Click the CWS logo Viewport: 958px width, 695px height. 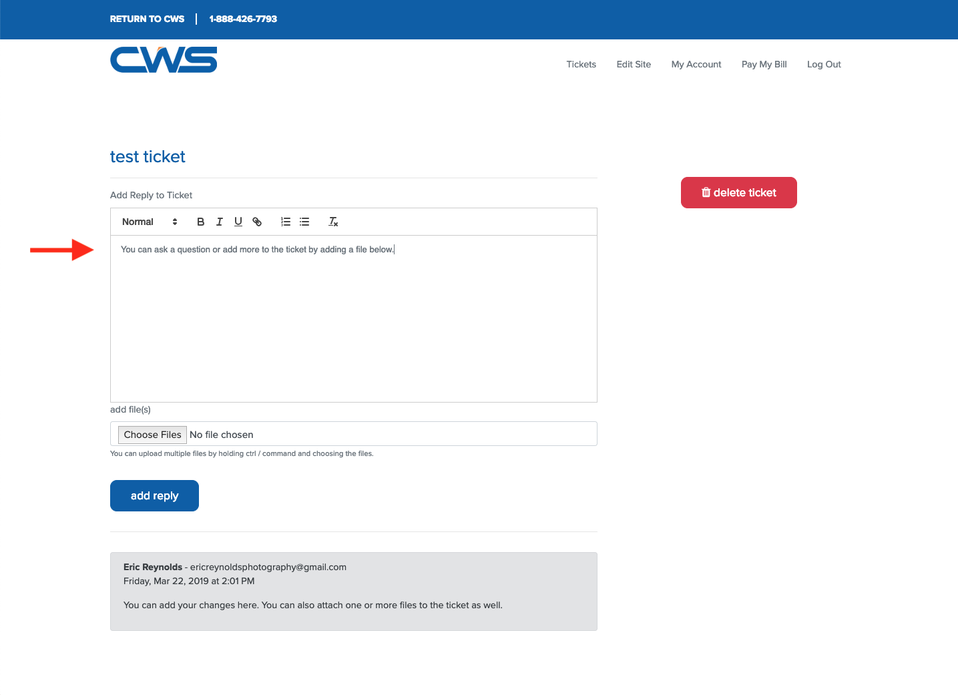pyautogui.click(x=164, y=59)
